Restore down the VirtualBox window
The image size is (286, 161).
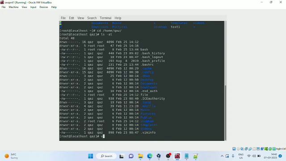coord(271,2)
